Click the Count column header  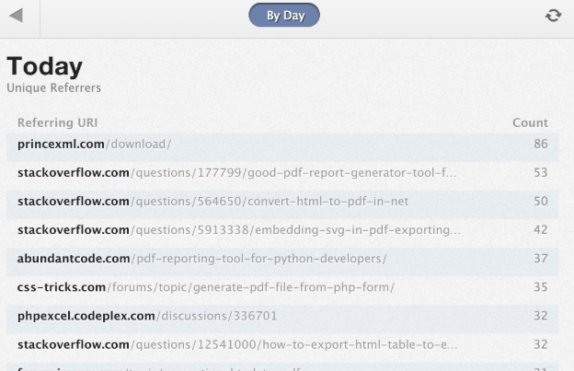pyautogui.click(x=530, y=122)
